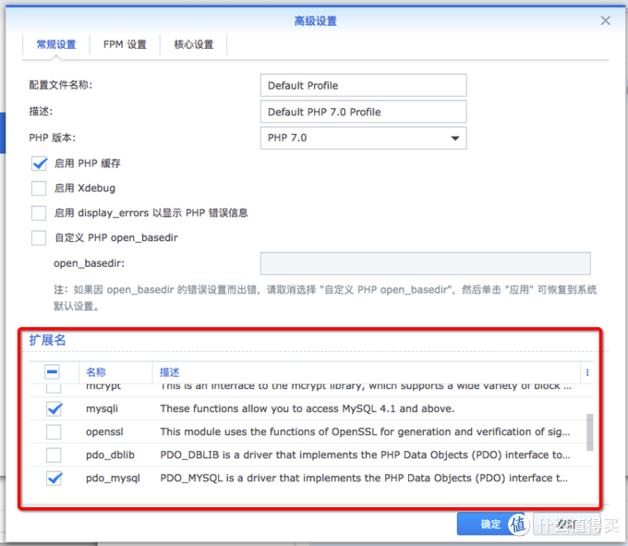The width and height of the screenshot is (628, 546).
Task: Uncheck the mysqli extension checkbox
Action: (54, 409)
